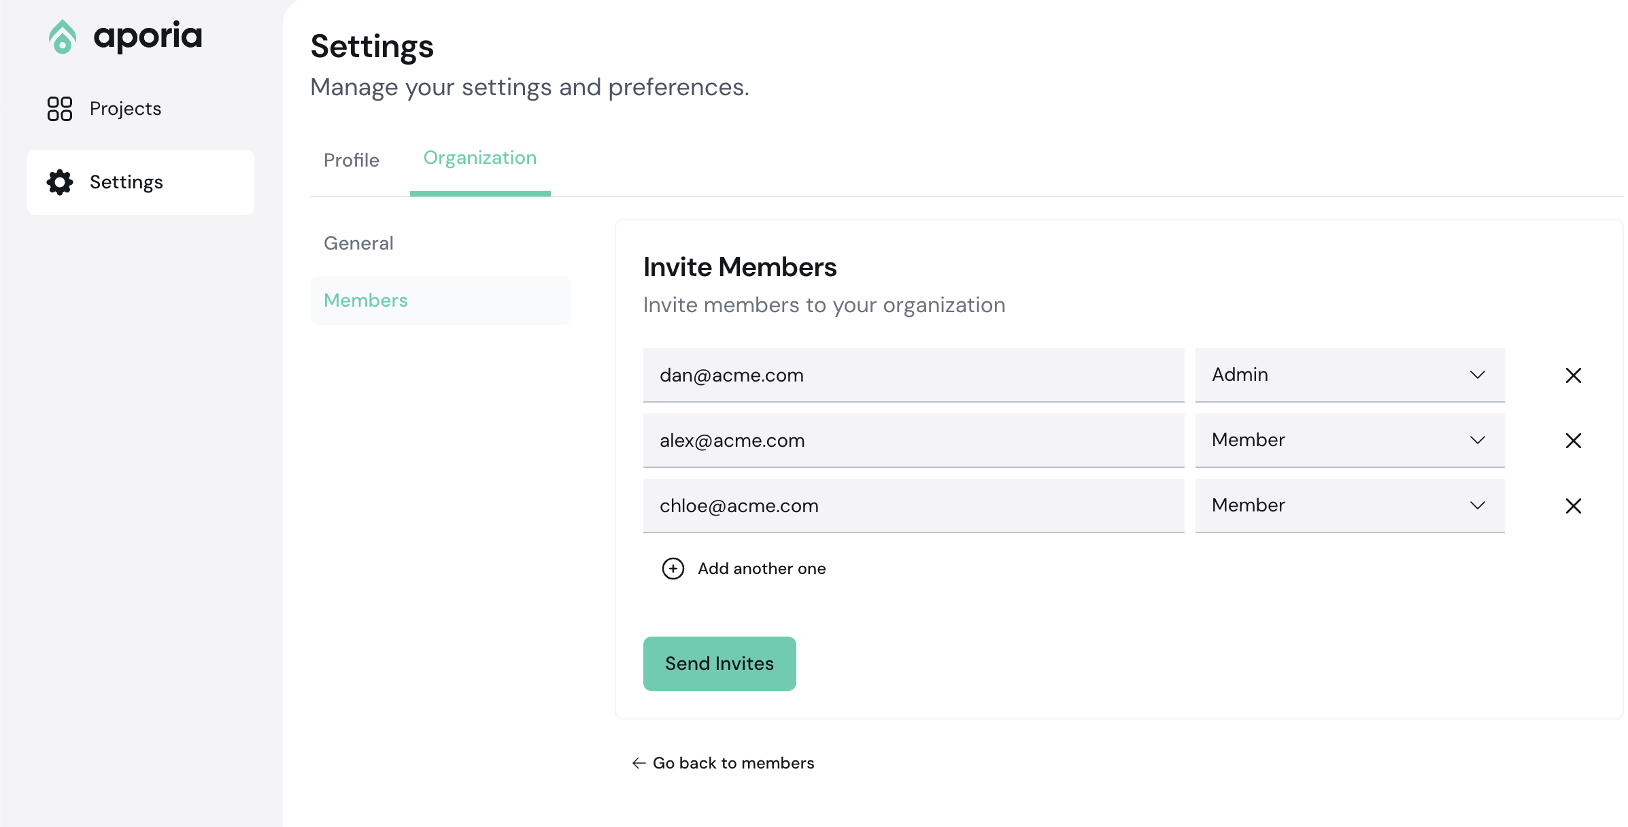Viewport: 1628px width, 827px height.
Task: Open the role dropdown for chloe@acme.com
Action: 1349,505
